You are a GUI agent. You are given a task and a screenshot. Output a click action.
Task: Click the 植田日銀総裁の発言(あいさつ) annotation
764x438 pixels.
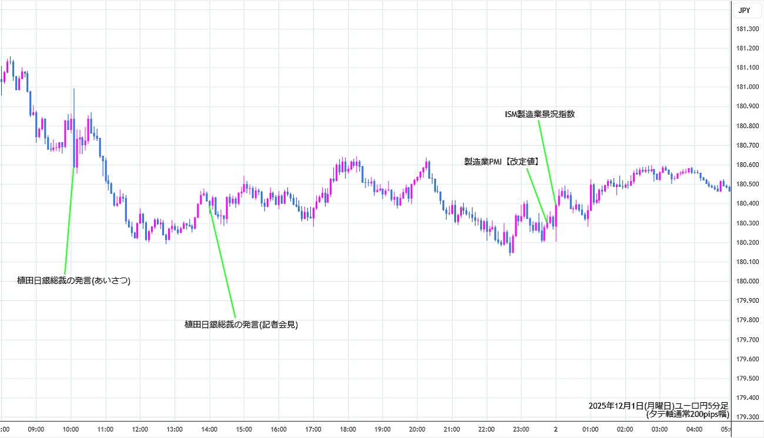pos(73,281)
